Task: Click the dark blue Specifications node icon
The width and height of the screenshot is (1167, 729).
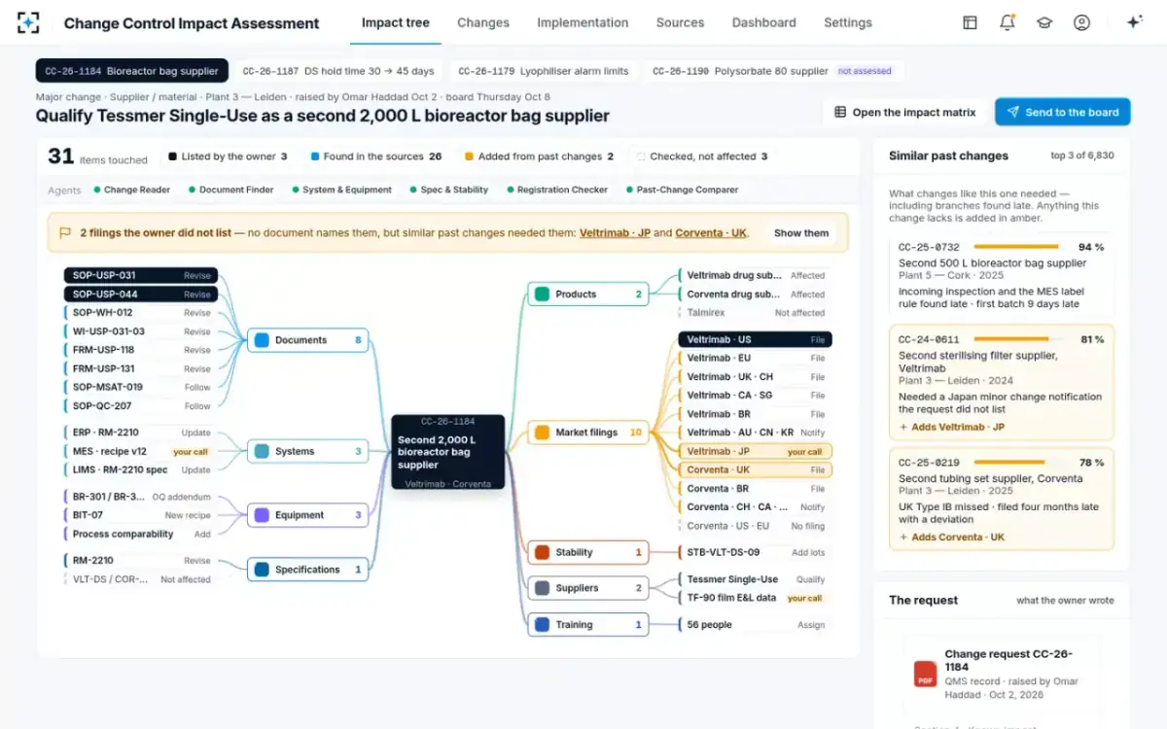Action: tap(261, 570)
